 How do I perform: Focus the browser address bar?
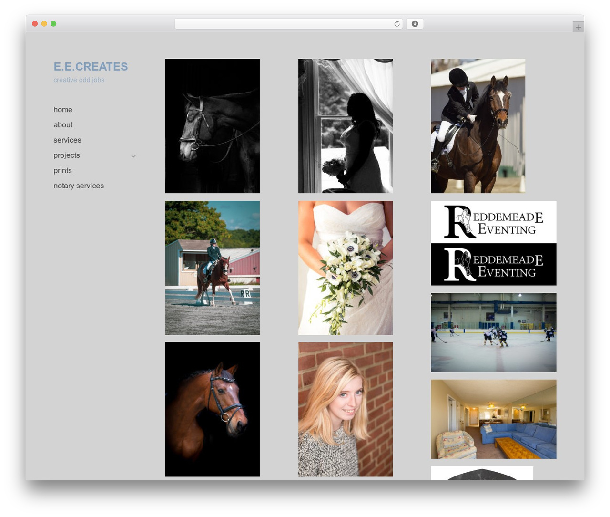pyautogui.click(x=288, y=24)
